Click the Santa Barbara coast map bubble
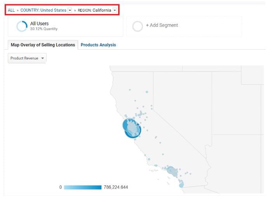This screenshot has height=199, width=267. pyautogui.click(x=156, y=166)
